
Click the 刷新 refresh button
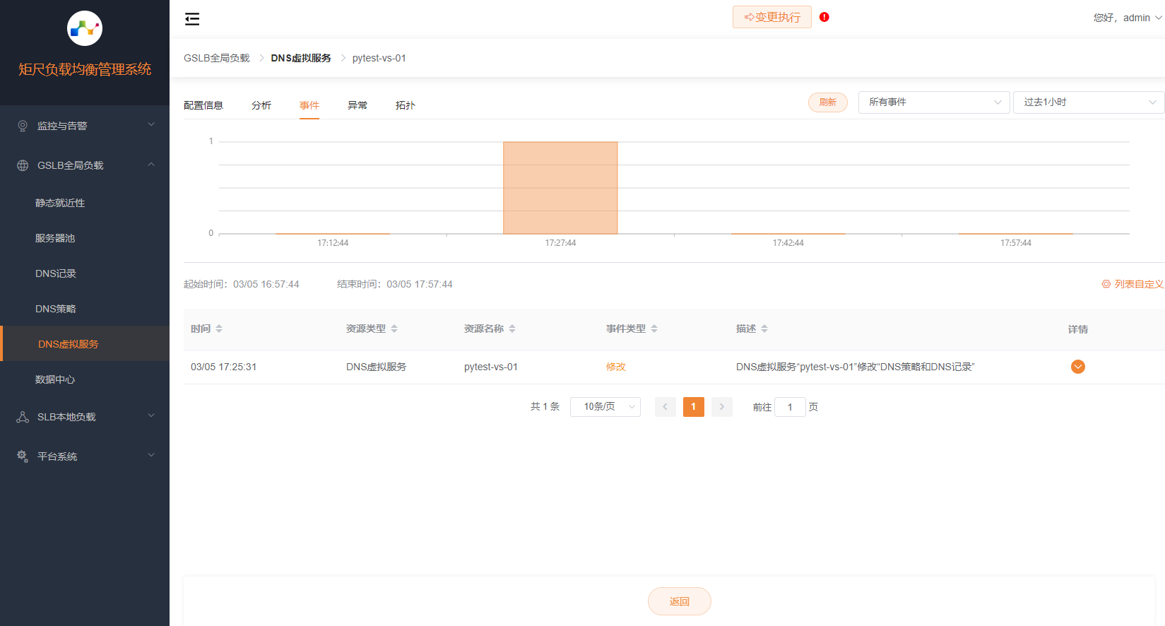(827, 102)
